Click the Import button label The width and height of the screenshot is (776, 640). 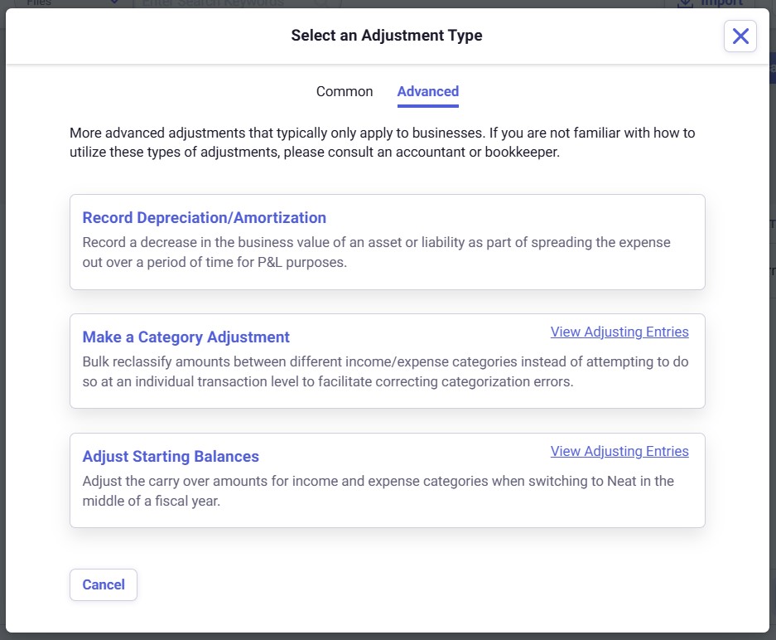point(721,3)
